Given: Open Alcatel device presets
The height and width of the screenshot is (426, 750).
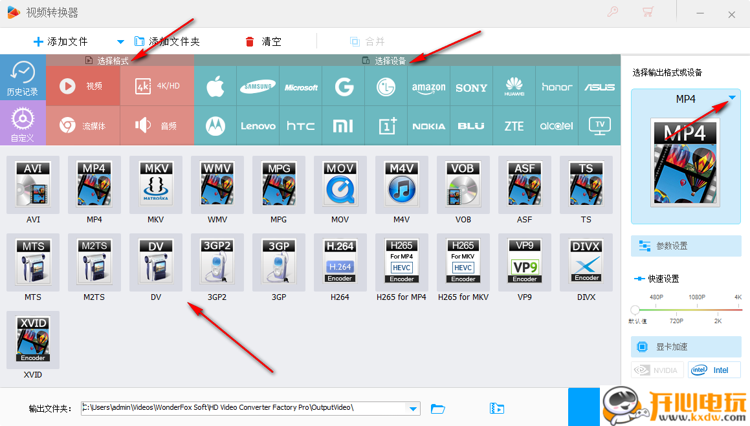Looking at the screenshot, I should 557,125.
